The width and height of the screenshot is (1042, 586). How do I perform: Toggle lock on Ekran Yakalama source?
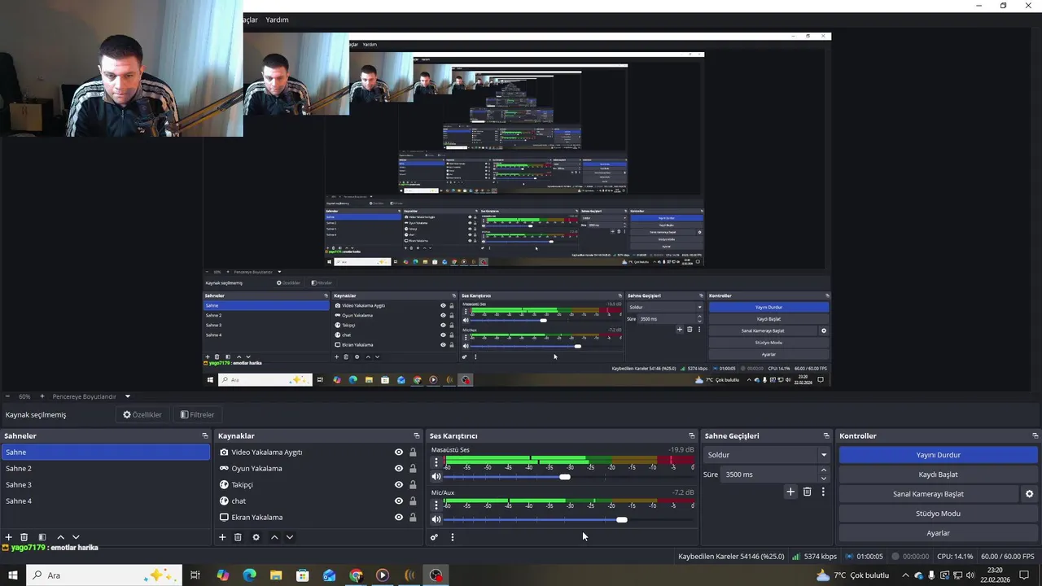(x=413, y=518)
